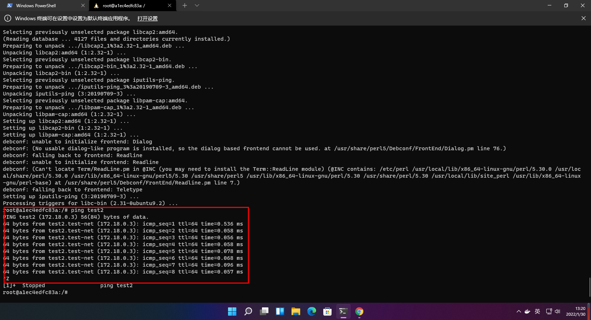Open Google Chrome from taskbar
Screen dimensions: 591x320
coord(359,311)
